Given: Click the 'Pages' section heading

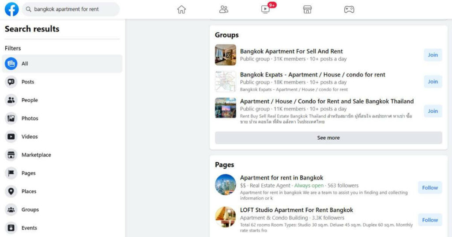Looking at the screenshot, I should tap(224, 165).
